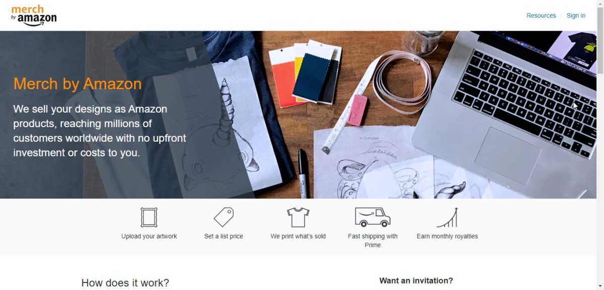Viewport: 604px width, 290px height.
Task: Click the hero description paragraph text
Action: tap(100, 131)
